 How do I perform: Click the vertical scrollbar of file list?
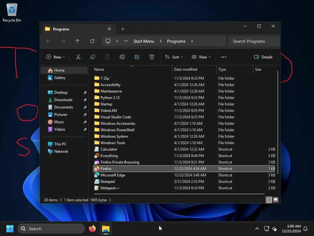(278, 122)
